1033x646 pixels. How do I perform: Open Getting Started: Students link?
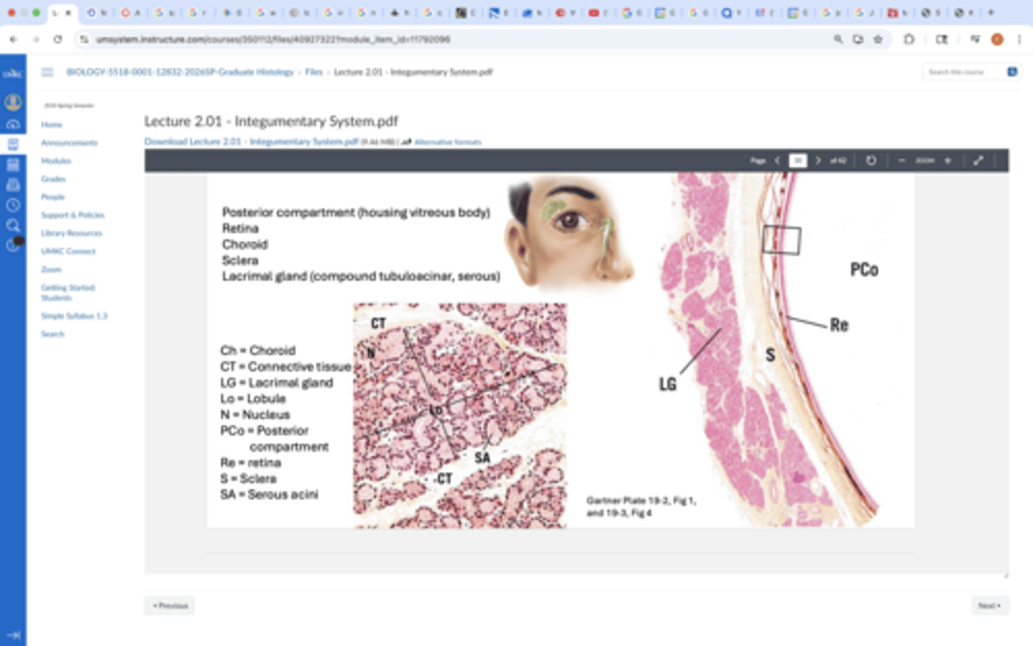(68, 293)
